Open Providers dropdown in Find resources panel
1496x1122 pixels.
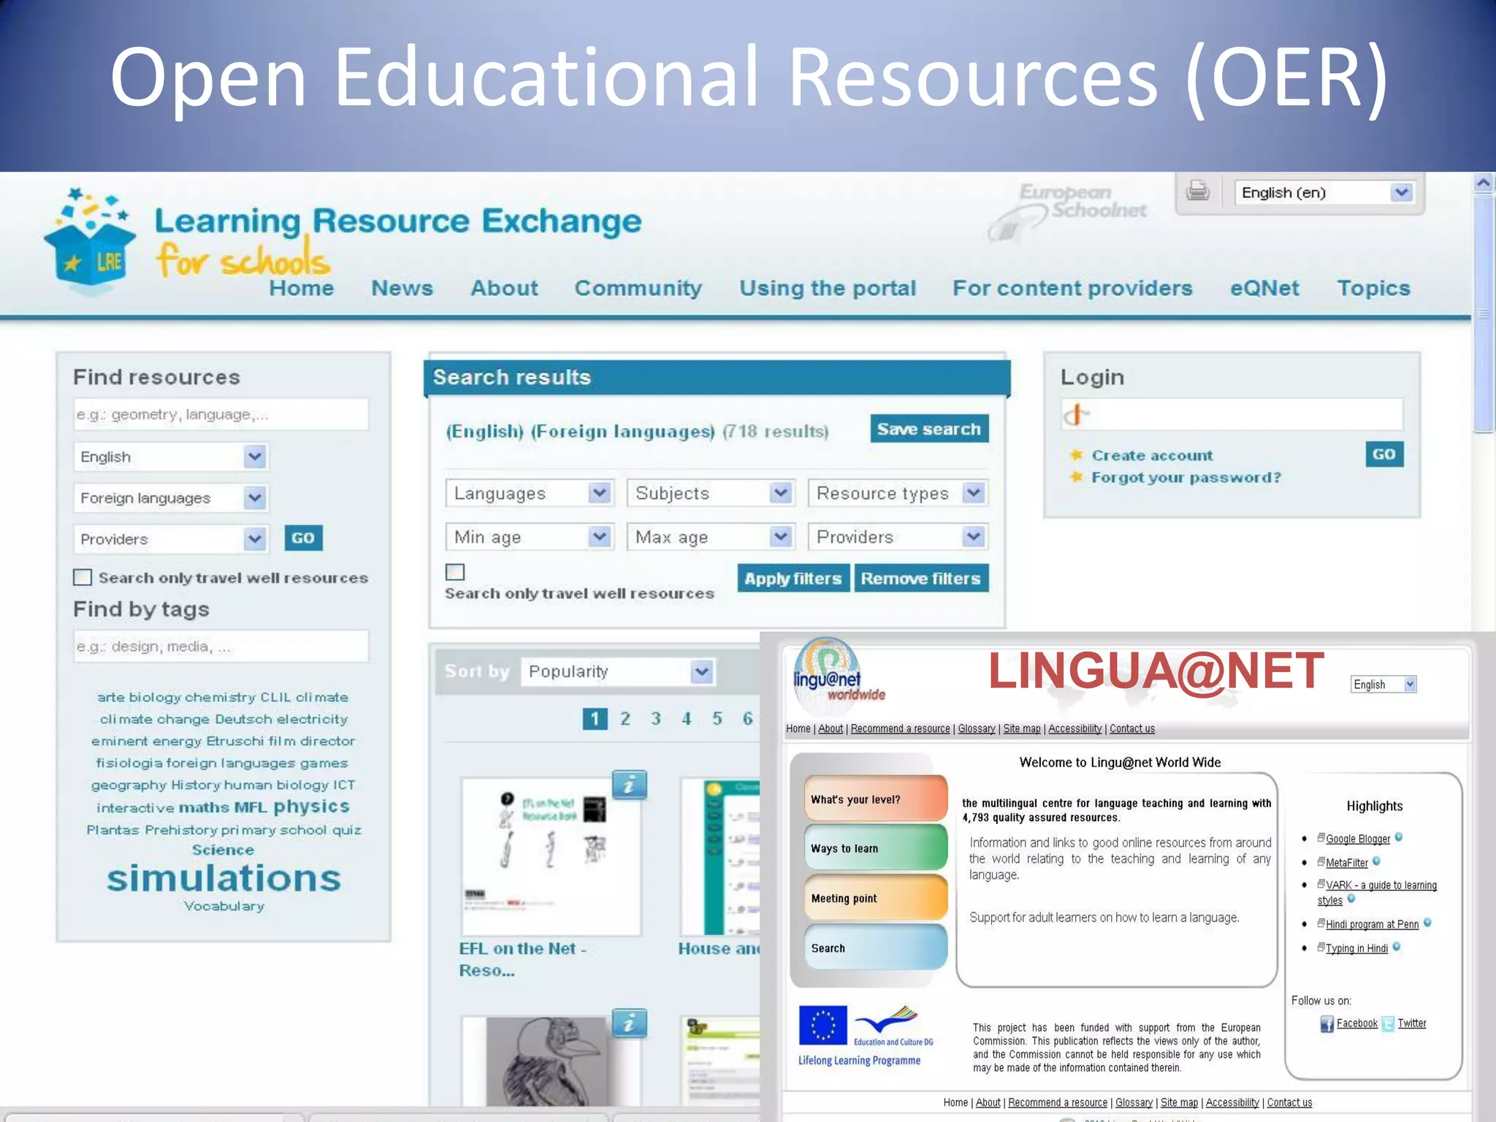click(x=171, y=539)
